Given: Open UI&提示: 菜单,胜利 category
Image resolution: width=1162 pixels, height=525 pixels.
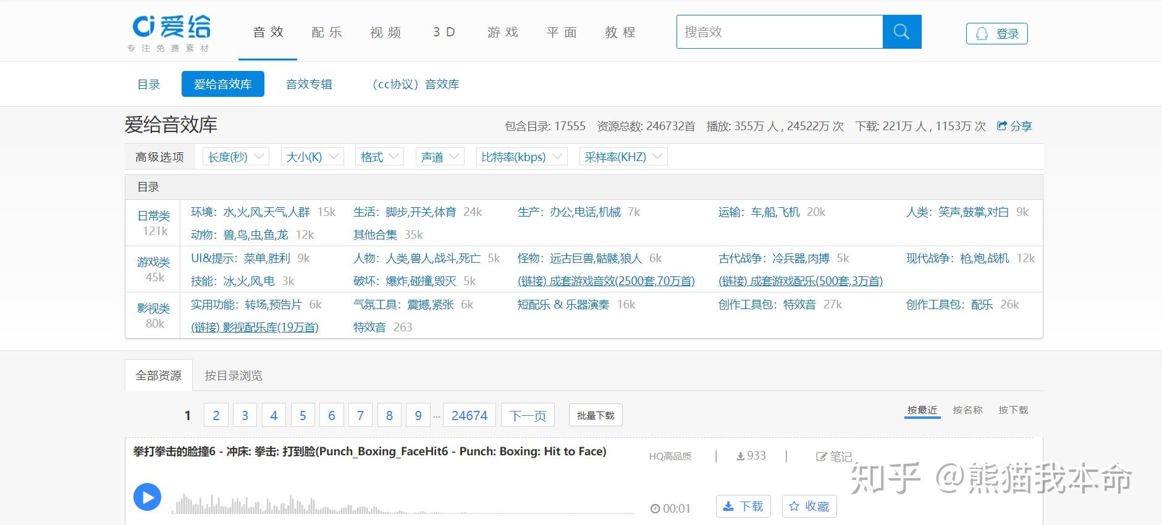Looking at the screenshot, I should coord(240,258).
